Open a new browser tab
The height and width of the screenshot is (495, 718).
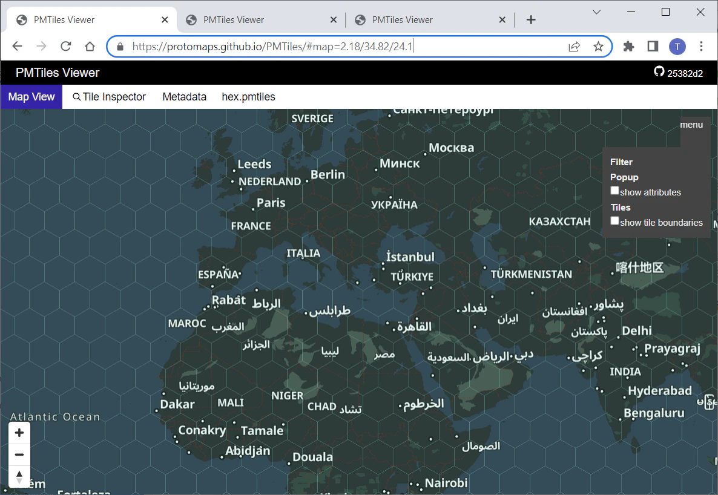531,20
